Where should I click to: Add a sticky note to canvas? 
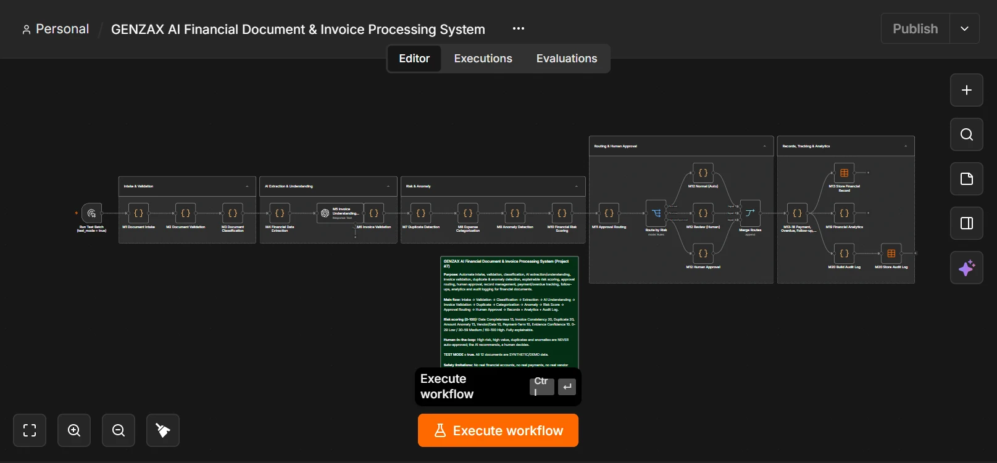click(x=967, y=179)
